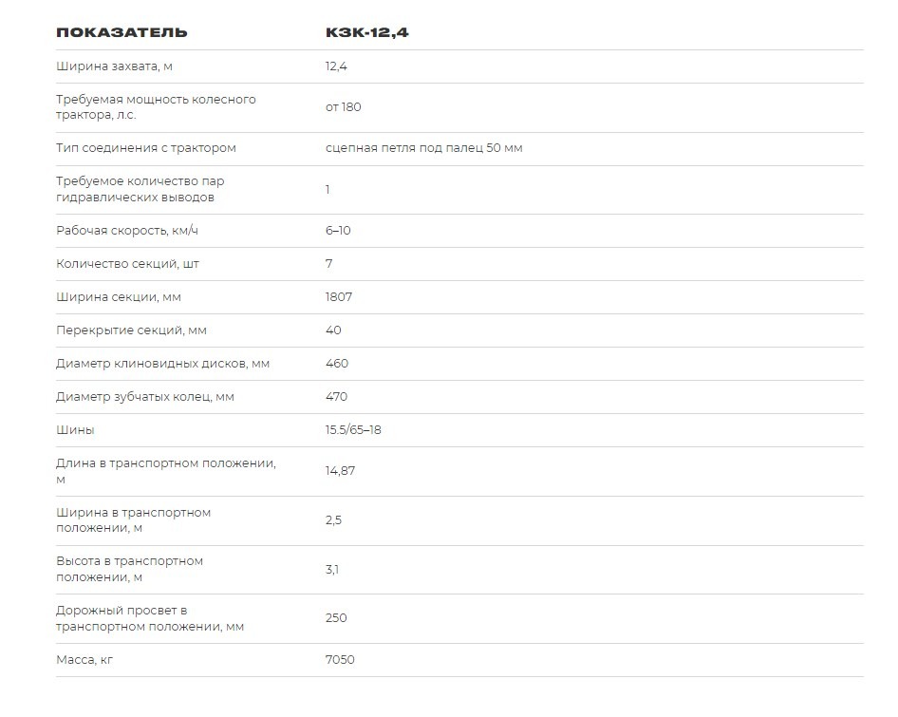Click the value 12,4 for capture width
The width and height of the screenshot is (898, 717).
click(x=336, y=66)
